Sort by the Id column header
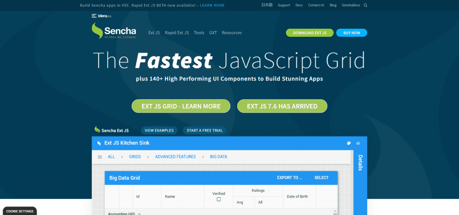 pos(147,197)
